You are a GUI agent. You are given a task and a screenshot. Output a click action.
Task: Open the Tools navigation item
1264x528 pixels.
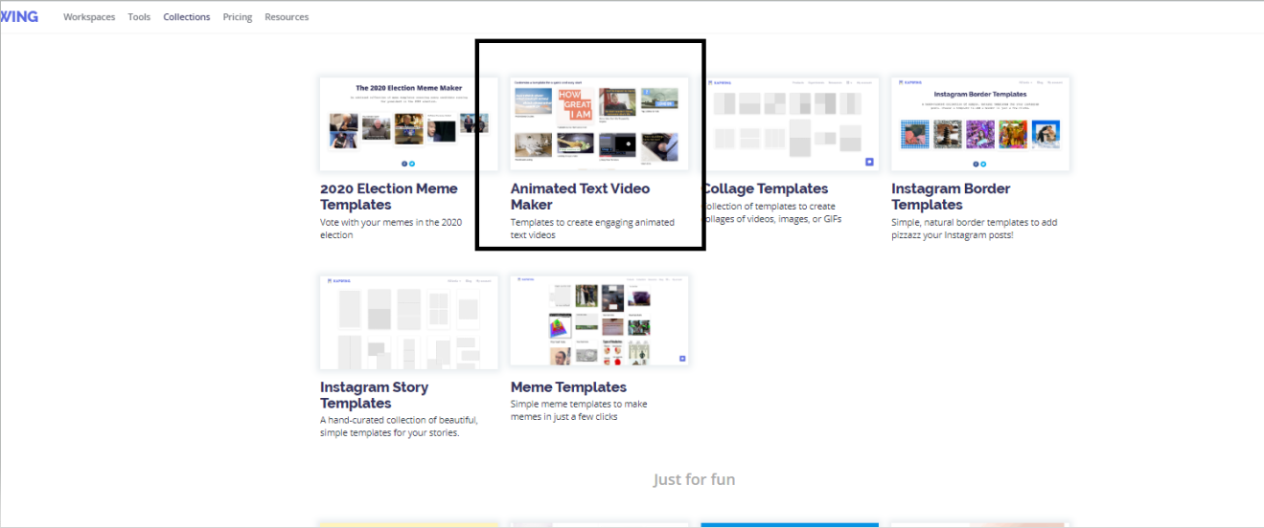point(139,17)
